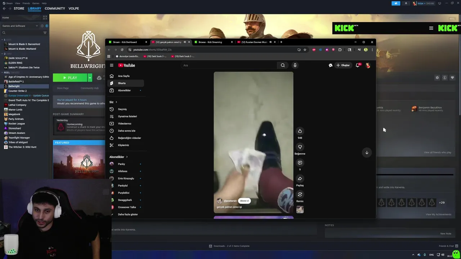This screenshot has height=259, width=461.
Task: Open the dropdown arrow beside PLAY
Action: pos(90,78)
